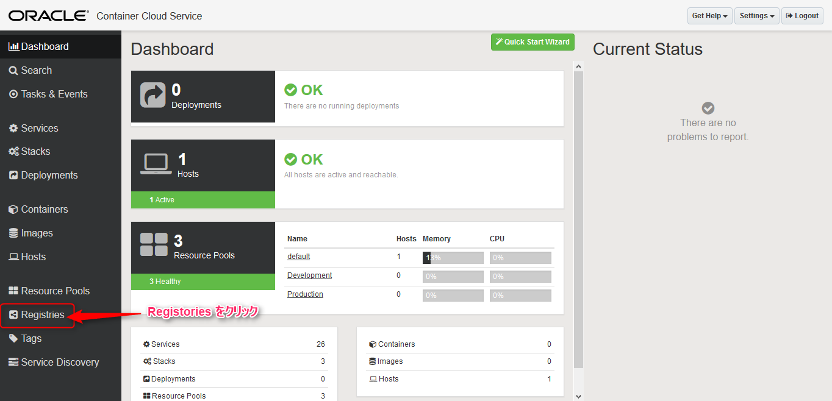Image resolution: width=832 pixels, height=401 pixels.
Task: Click the Dashboard bar-chart icon in sidebar
Action: (13, 46)
